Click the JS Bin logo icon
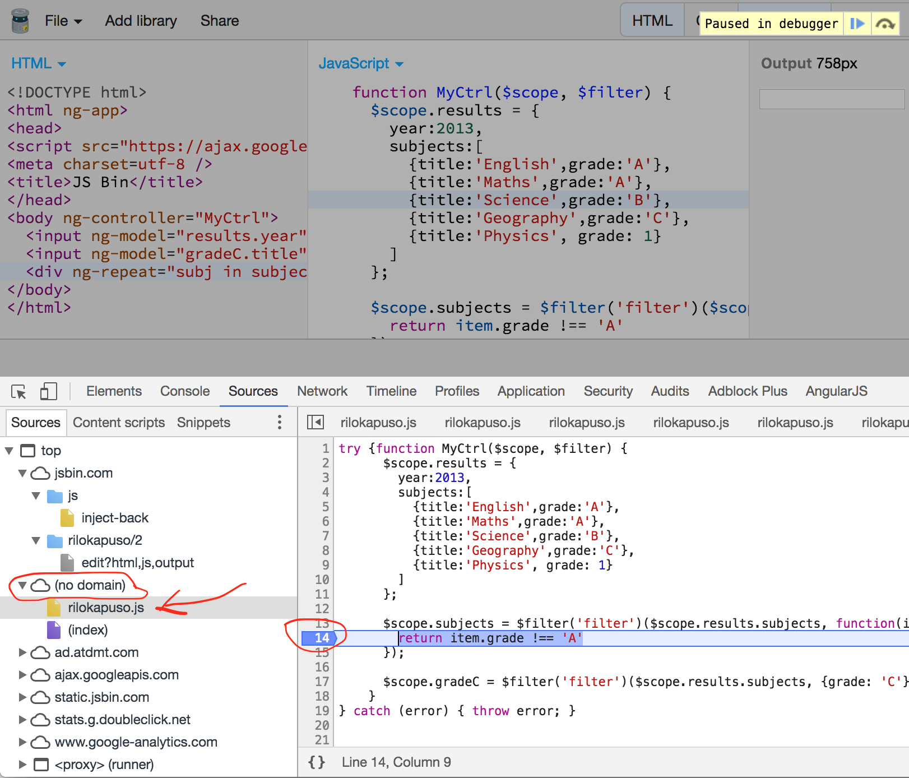This screenshot has height=778, width=909. [x=20, y=21]
